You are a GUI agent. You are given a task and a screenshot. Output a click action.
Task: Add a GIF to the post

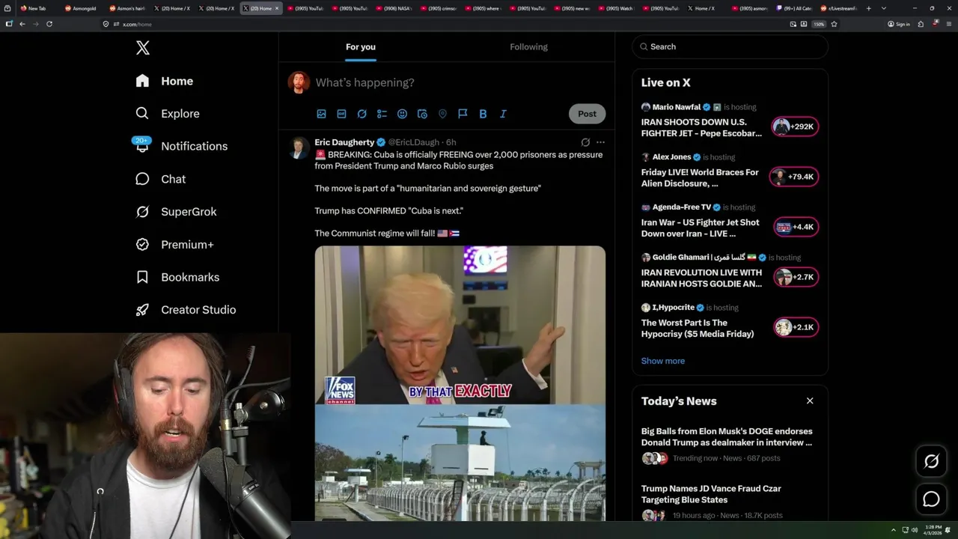pyautogui.click(x=341, y=114)
